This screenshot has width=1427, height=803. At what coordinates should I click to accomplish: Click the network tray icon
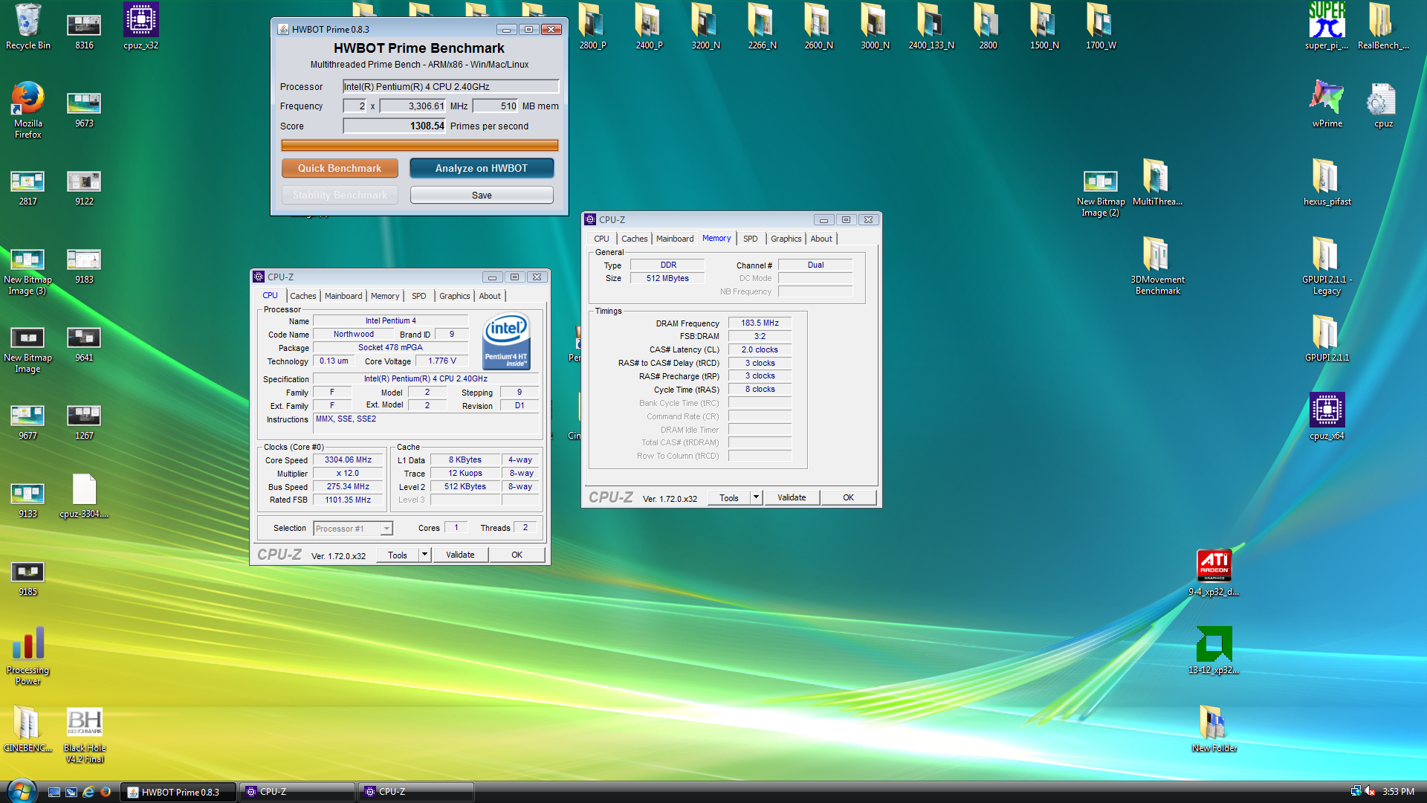pyautogui.click(x=1356, y=792)
